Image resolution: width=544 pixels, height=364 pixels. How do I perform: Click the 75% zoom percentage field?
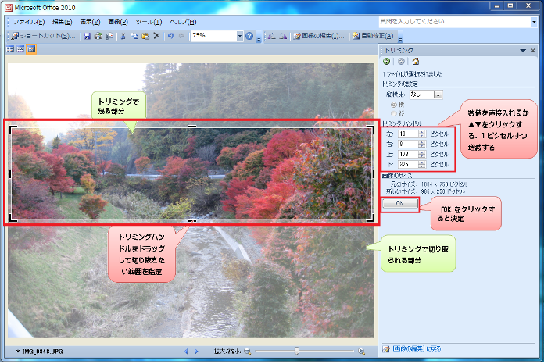click(x=213, y=36)
